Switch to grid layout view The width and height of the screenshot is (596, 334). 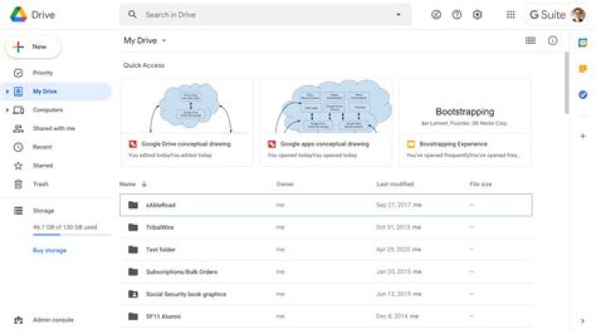531,41
